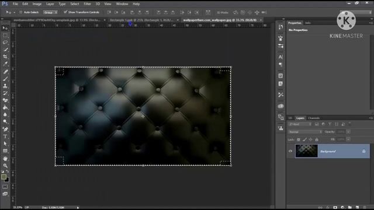This screenshot has height=210, width=374.
Task: Open the Filter menu
Action: pos(87,4)
